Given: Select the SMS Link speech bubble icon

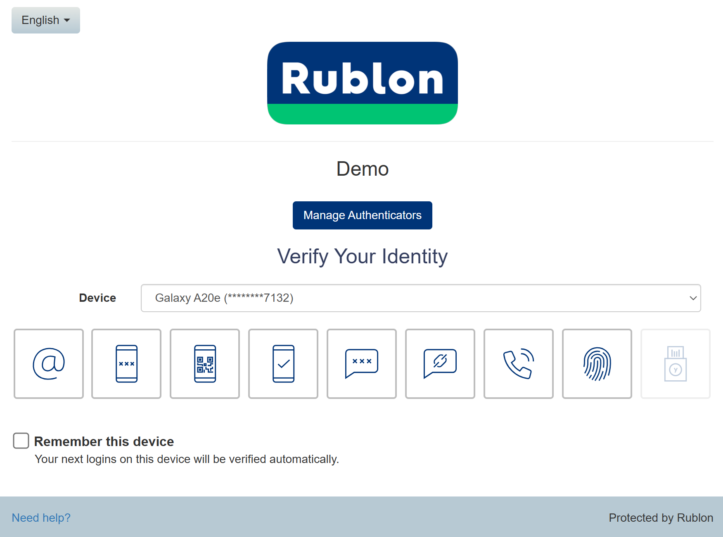Looking at the screenshot, I should pos(440,364).
